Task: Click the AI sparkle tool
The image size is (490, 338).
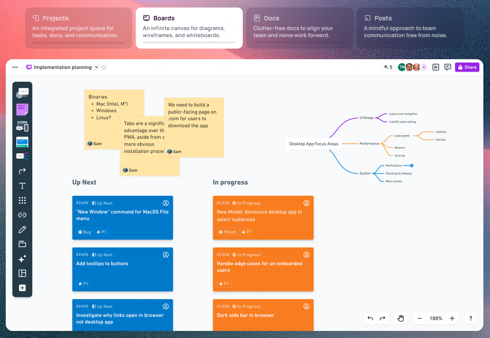Action: [x=22, y=259]
